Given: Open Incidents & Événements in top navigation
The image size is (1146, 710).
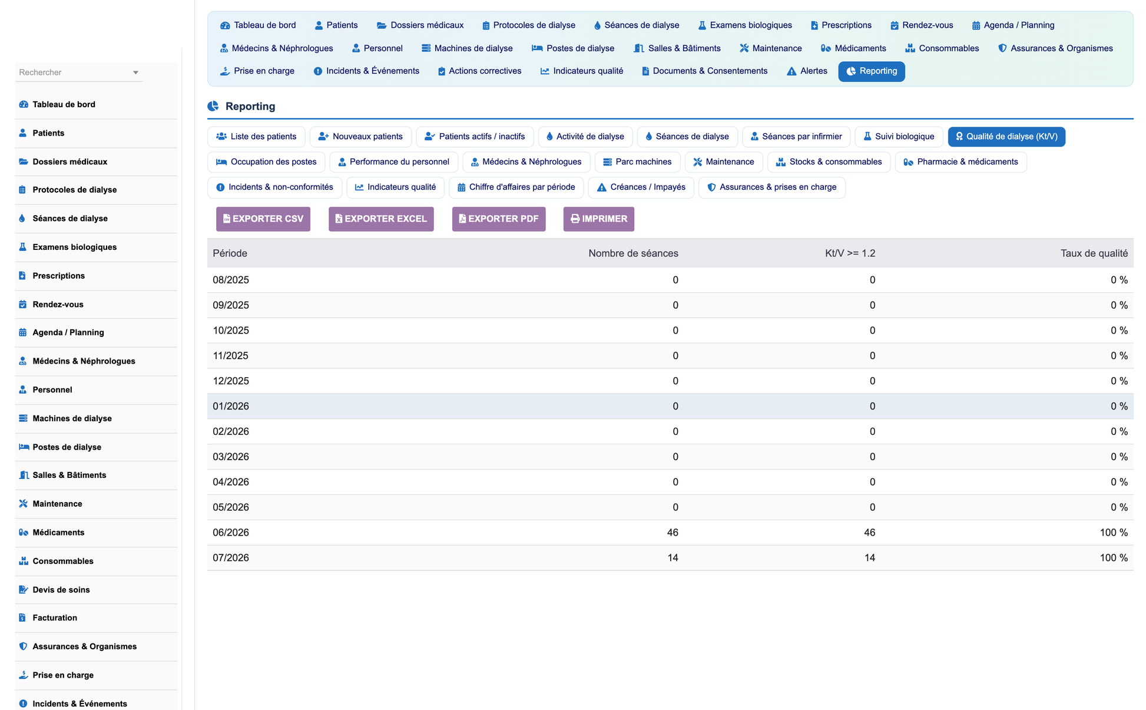Looking at the screenshot, I should pyautogui.click(x=366, y=71).
